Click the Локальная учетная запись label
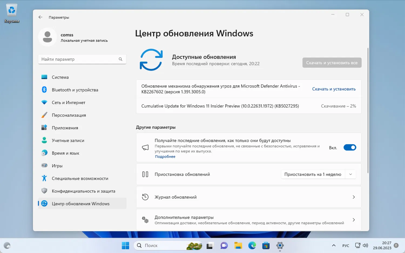The height and width of the screenshot is (253, 405). (x=84, y=41)
